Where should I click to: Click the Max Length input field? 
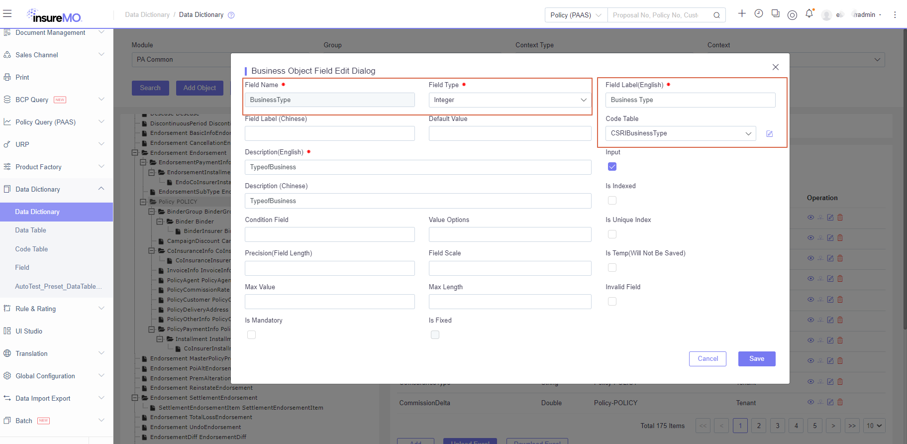click(x=510, y=302)
